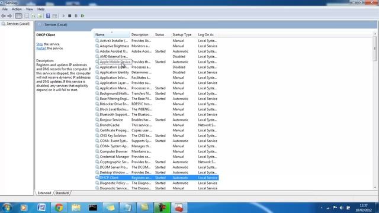Click the Action Center flag tray icon
This screenshot has height=213, width=379.
pyautogui.click(x=335, y=208)
